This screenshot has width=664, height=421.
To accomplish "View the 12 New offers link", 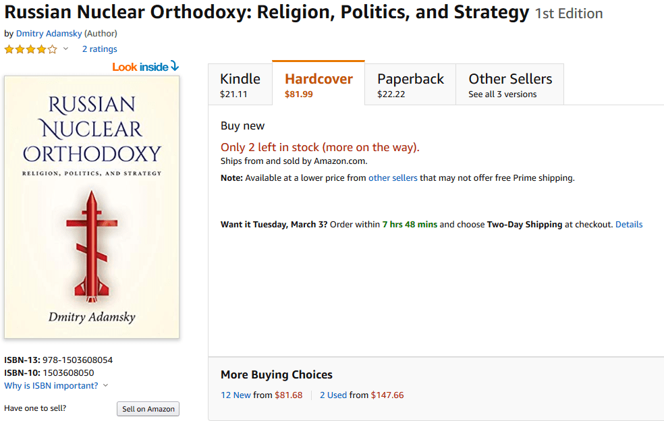I will [x=236, y=395].
